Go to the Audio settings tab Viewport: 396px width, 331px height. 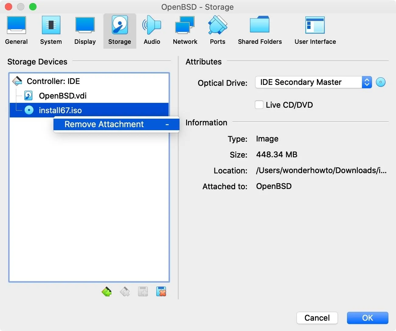[152, 31]
